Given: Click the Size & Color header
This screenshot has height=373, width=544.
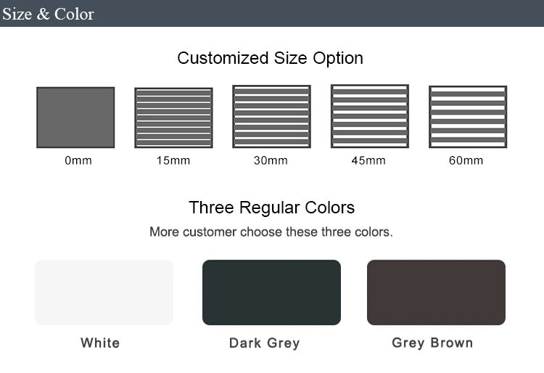Looking at the screenshot, I should 48,14.
